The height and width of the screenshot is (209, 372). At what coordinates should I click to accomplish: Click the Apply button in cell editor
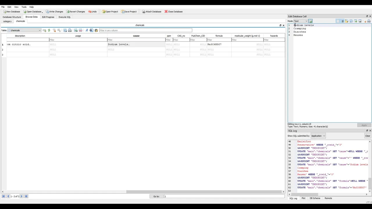364,125
